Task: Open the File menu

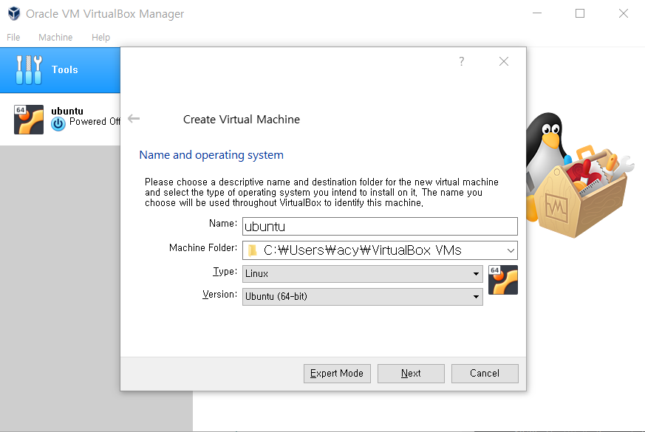Action: 13,37
